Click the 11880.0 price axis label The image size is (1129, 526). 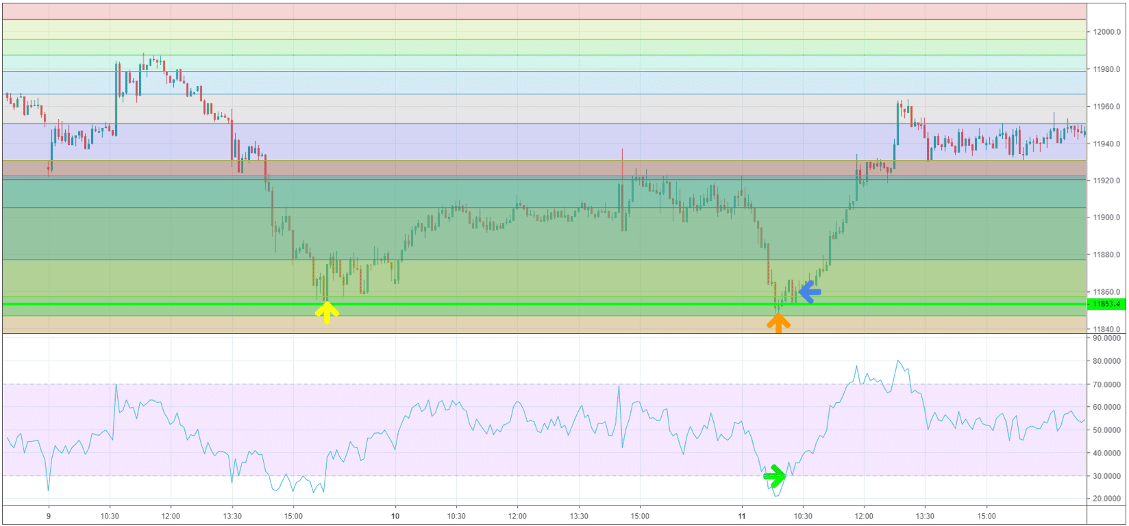1106,255
